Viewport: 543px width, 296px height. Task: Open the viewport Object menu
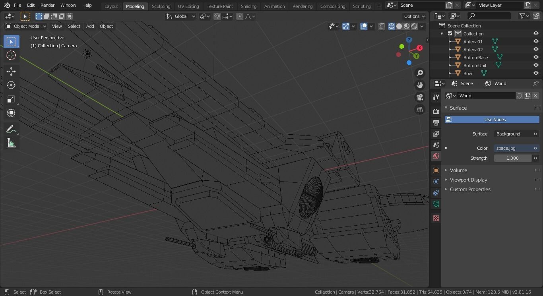(106, 26)
